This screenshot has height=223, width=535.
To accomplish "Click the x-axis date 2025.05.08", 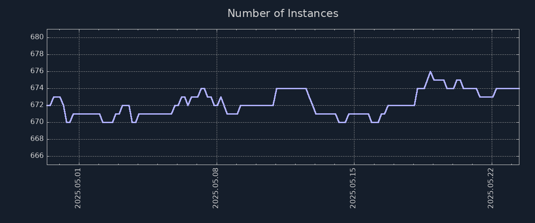I will pos(216,188).
